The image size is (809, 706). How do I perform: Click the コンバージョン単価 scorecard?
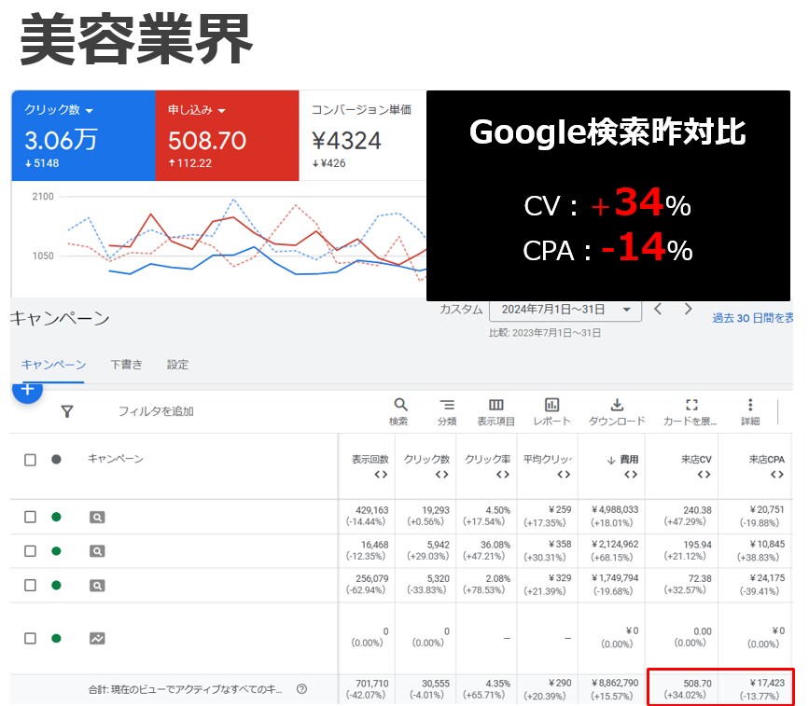[x=363, y=135]
